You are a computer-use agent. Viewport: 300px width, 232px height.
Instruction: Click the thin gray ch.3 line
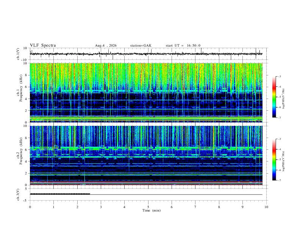(x=176, y=194)
